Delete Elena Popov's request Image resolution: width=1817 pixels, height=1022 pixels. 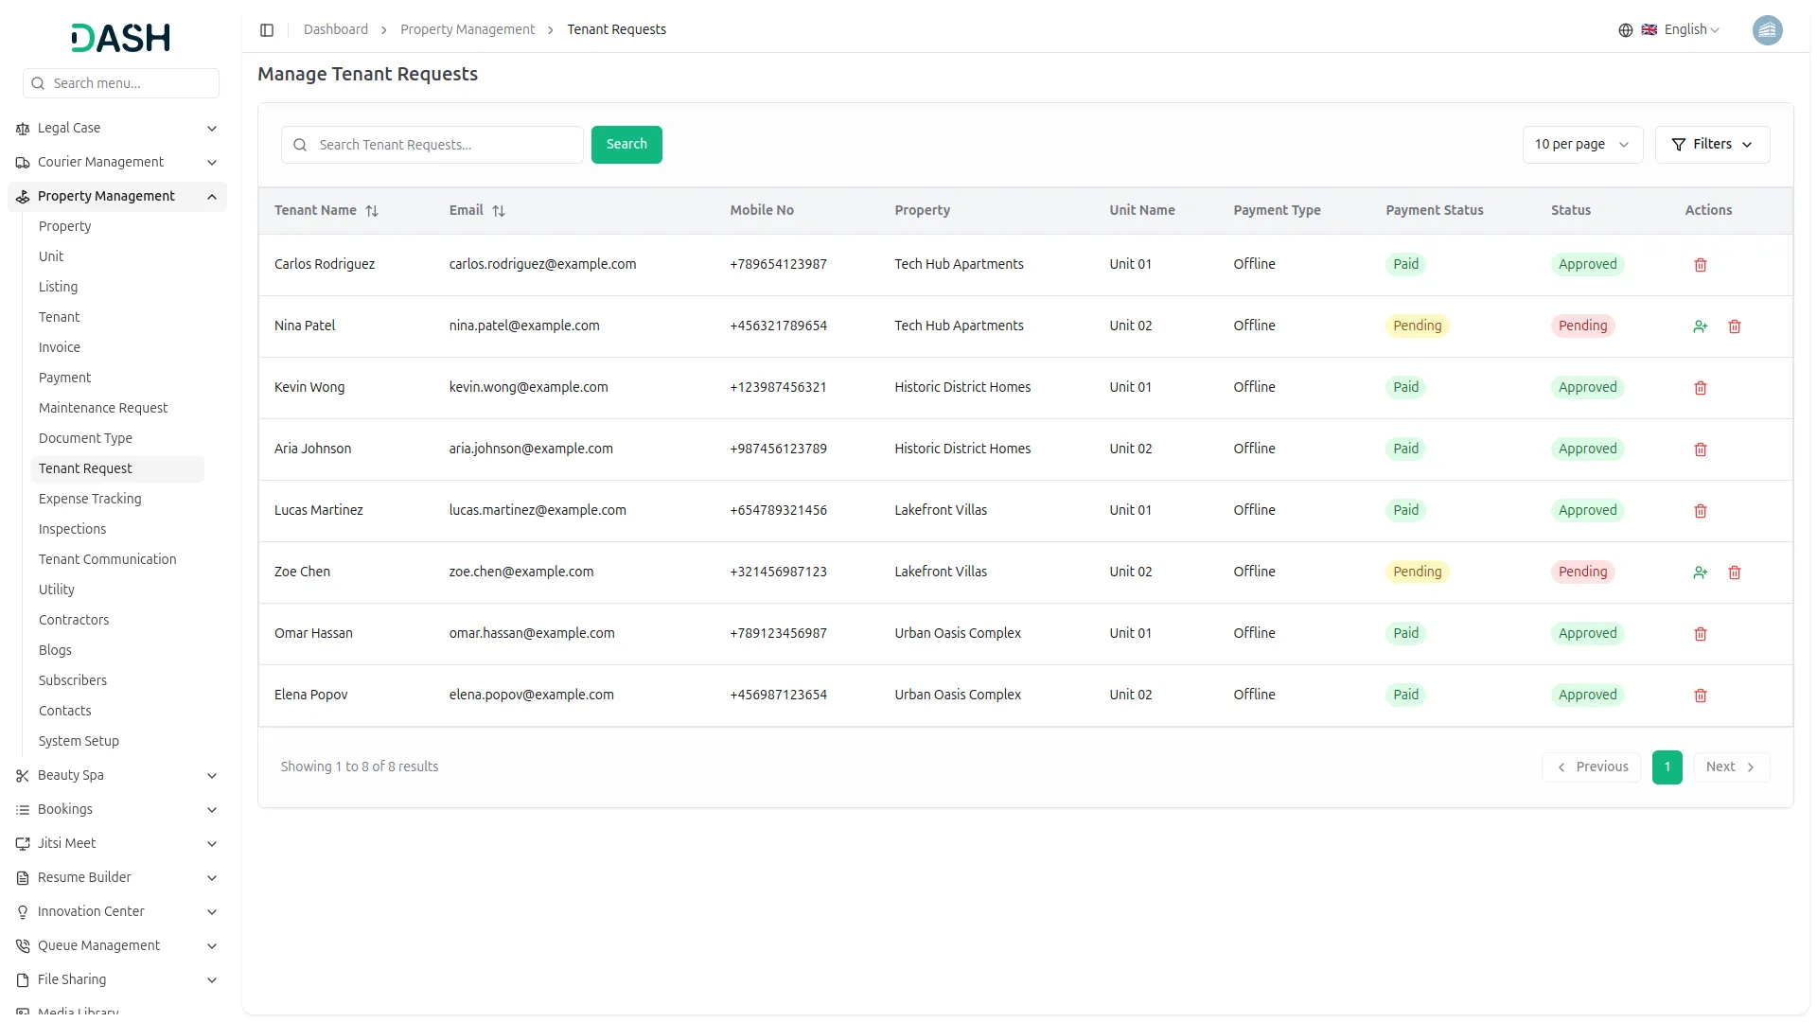pos(1700,696)
